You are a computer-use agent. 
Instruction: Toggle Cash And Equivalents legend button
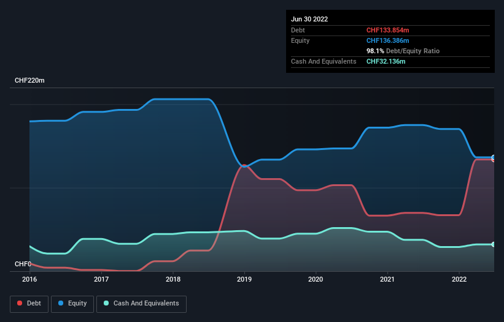[141, 304]
